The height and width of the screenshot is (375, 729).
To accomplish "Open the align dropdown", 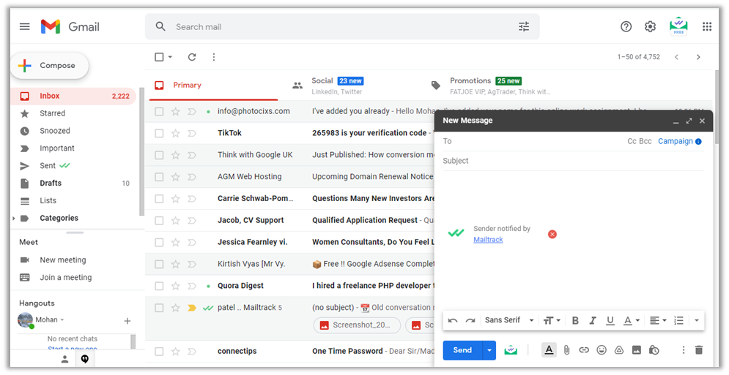I will pyautogui.click(x=658, y=320).
